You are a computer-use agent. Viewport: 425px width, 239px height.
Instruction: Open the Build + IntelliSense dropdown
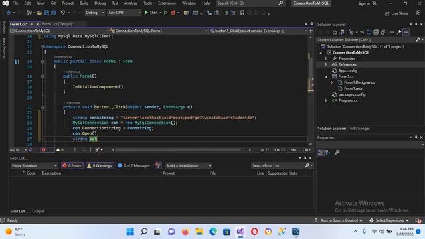point(189,165)
